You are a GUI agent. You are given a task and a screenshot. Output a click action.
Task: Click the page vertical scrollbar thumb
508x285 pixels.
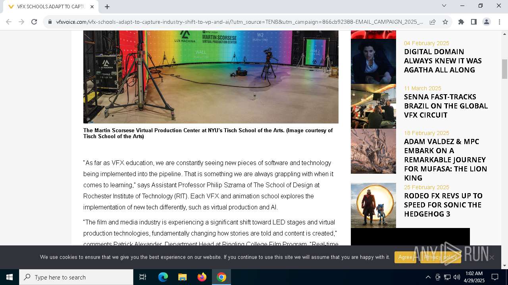coord(504,69)
